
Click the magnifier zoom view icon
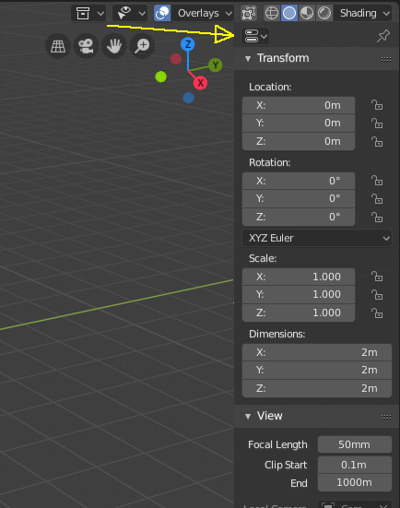142,46
